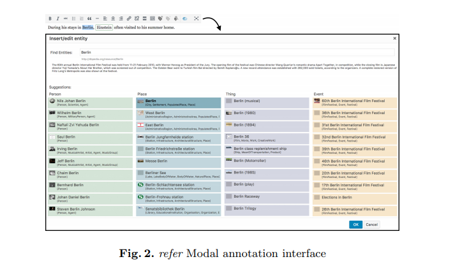
Task: Cancel the Insert/edit entity dialog
Action: click(x=371, y=225)
